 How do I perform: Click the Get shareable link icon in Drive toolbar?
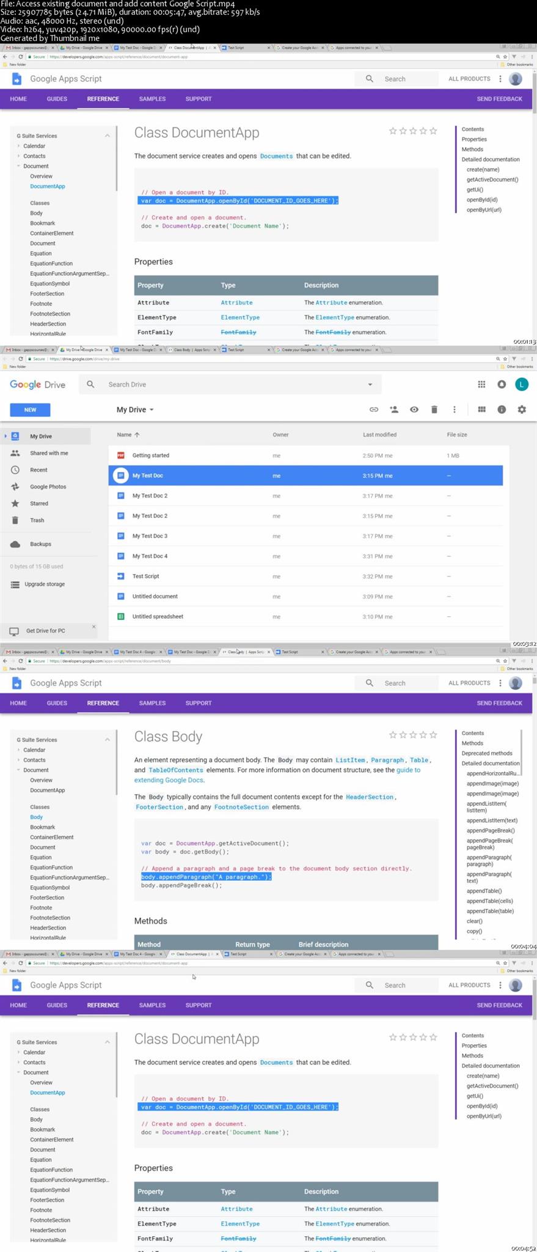coord(374,410)
